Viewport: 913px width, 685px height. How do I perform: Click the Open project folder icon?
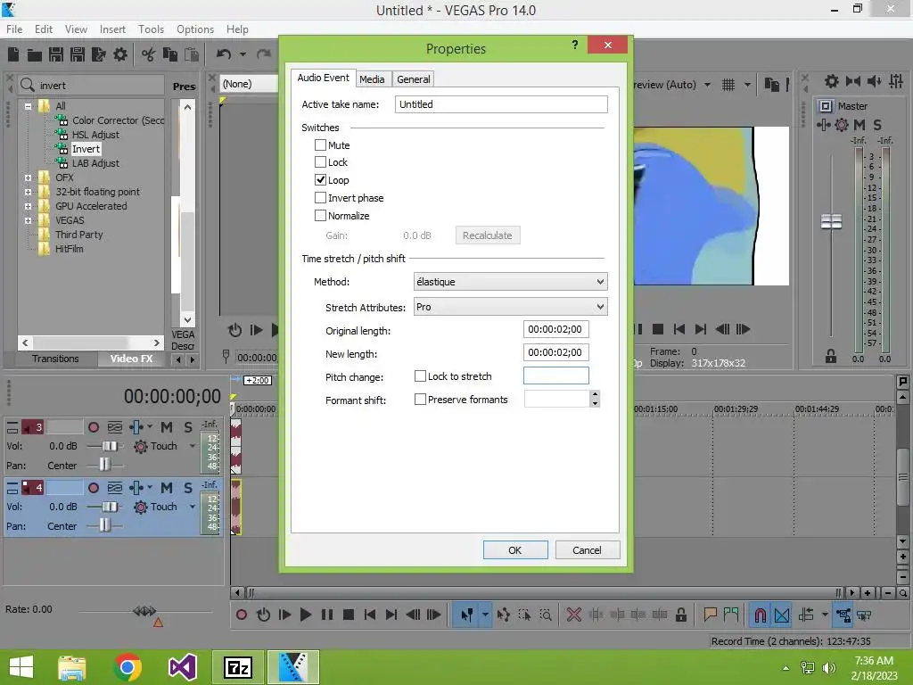(35, 54)
